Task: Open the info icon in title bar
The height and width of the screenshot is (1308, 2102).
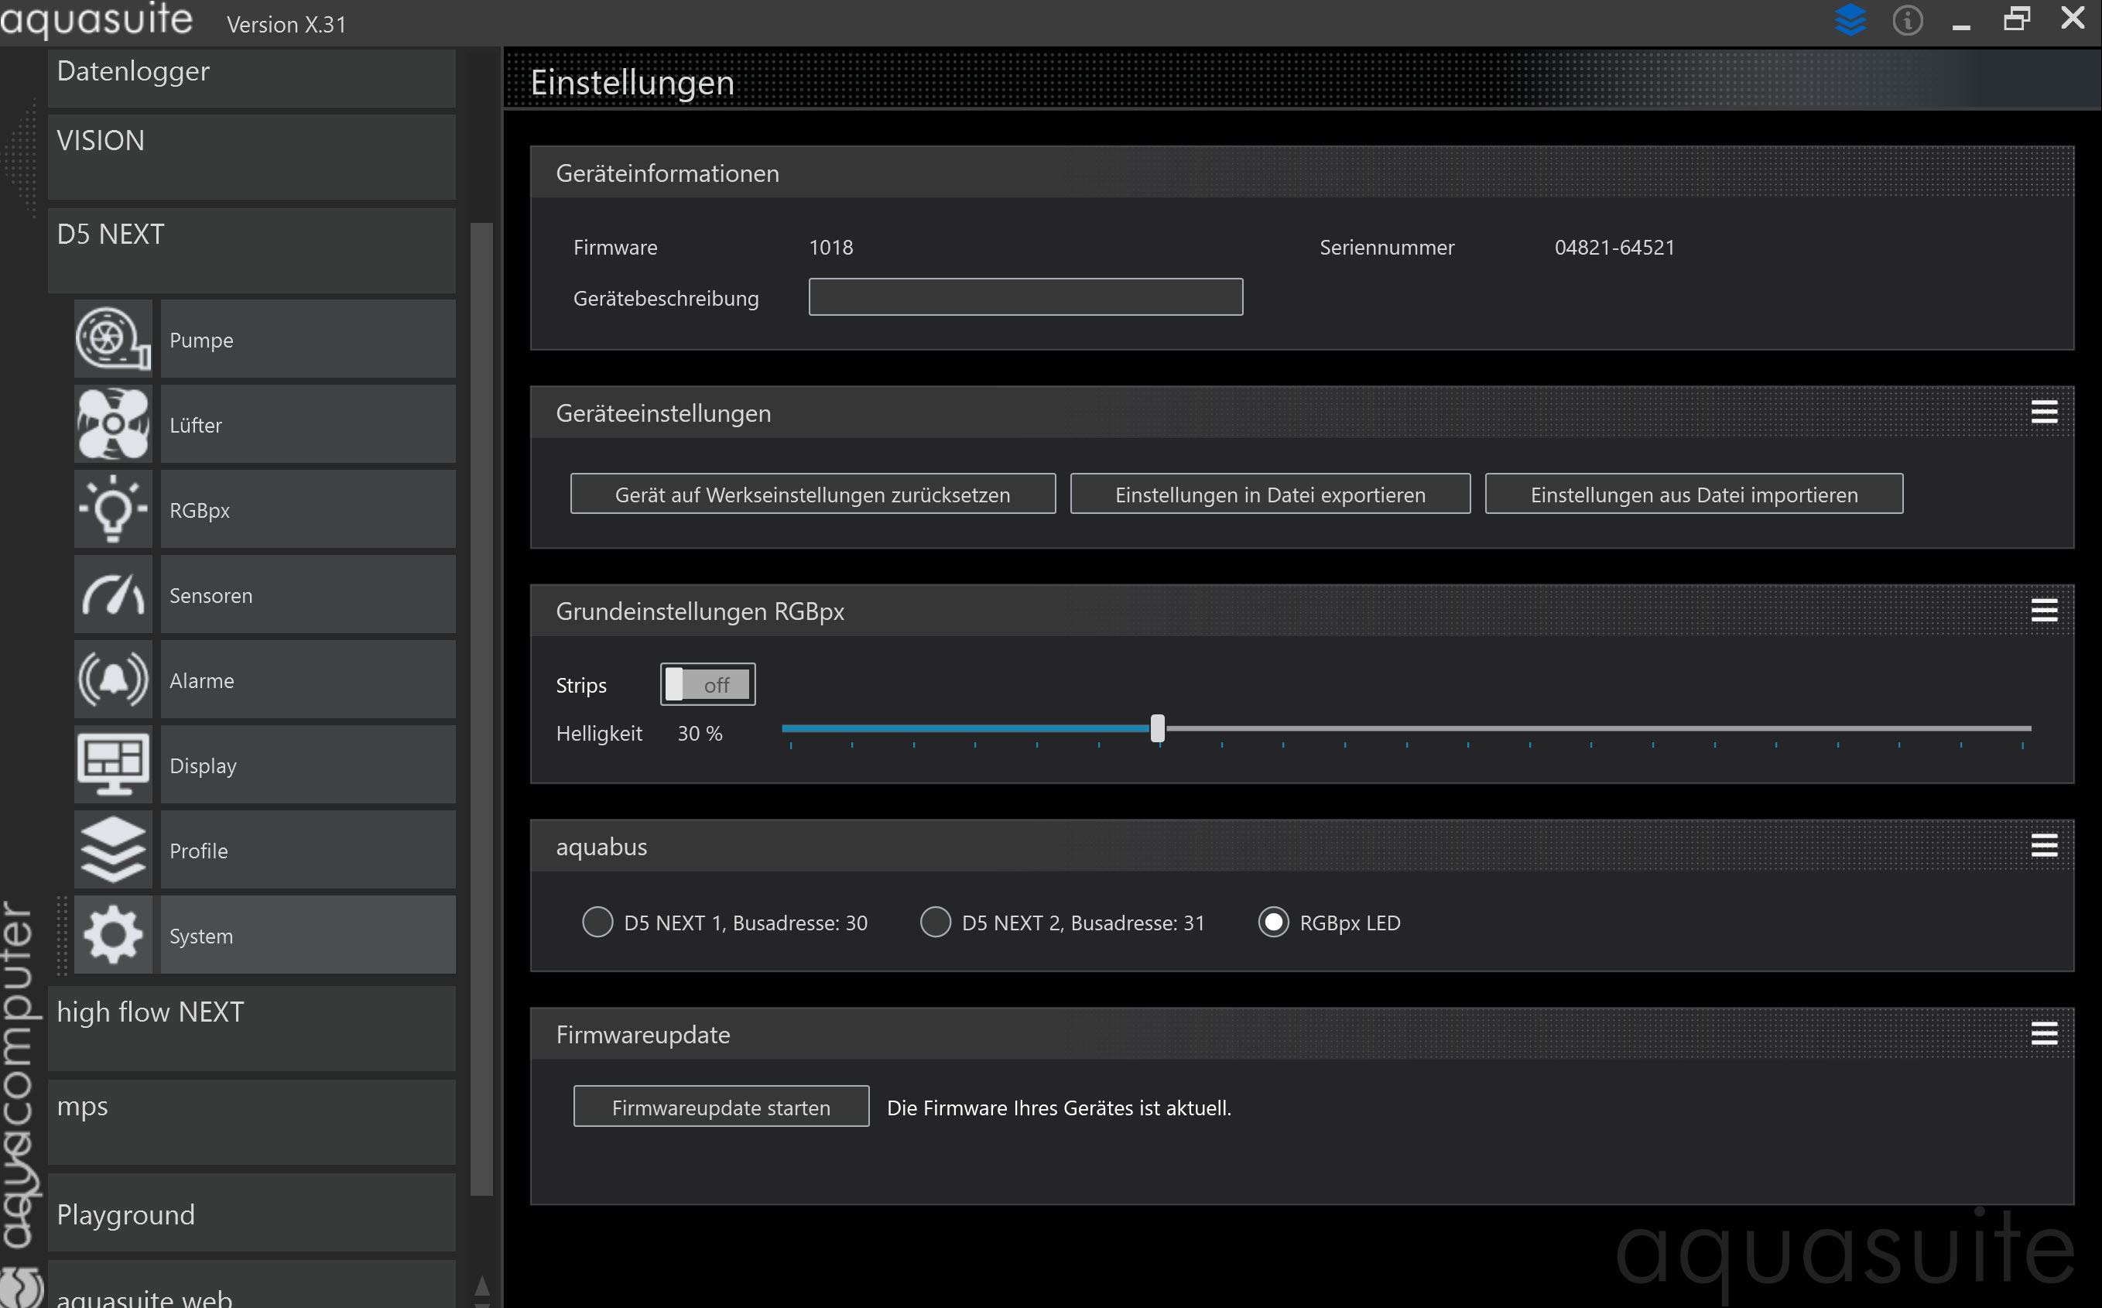Action: (x=1908, y=20)
